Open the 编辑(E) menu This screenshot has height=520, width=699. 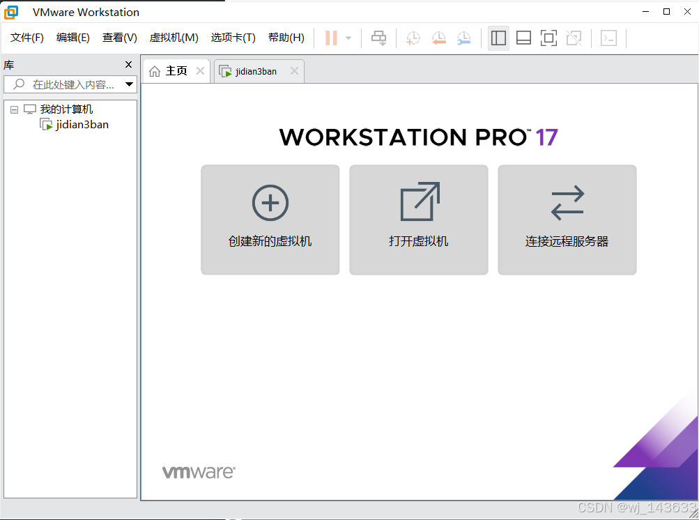pyautogui.click(x=73, y=38)
